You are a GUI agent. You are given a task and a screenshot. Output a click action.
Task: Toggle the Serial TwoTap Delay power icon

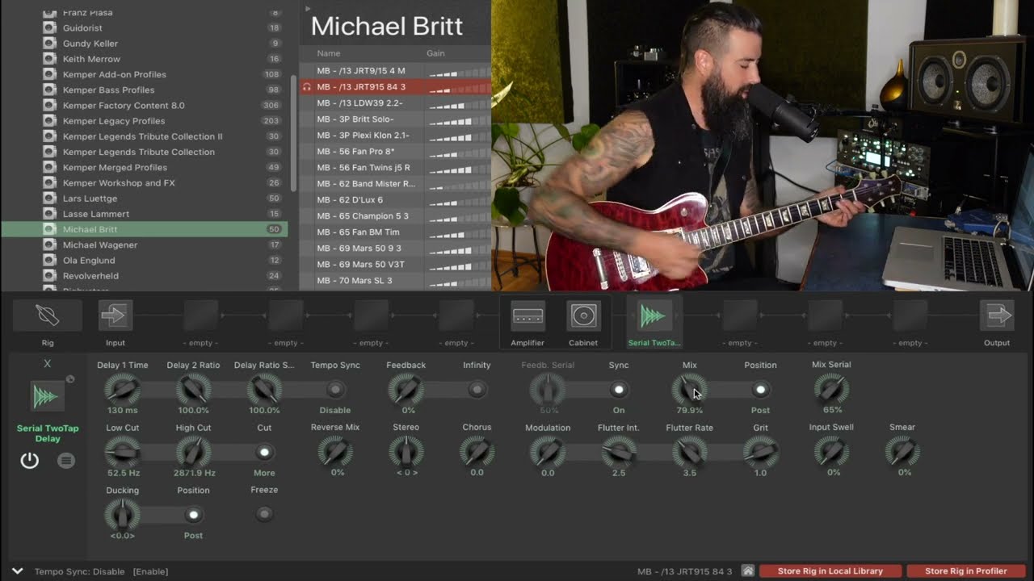[30, 461]
